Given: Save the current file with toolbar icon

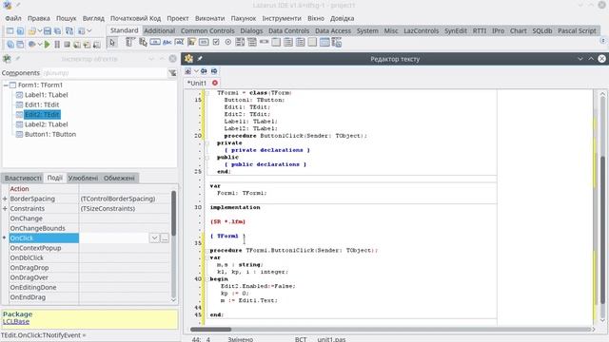Looking at the screenshot, I should pyautogui.click(x=48, y=31).
